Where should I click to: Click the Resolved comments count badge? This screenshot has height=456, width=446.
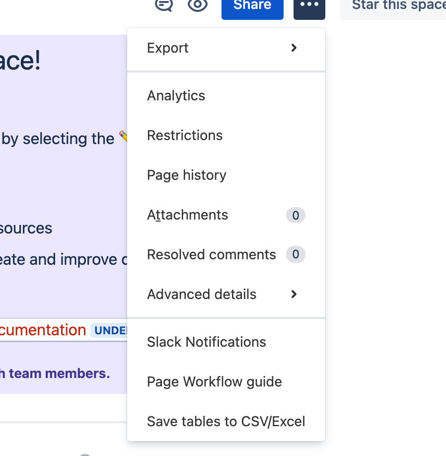(296, 254)
